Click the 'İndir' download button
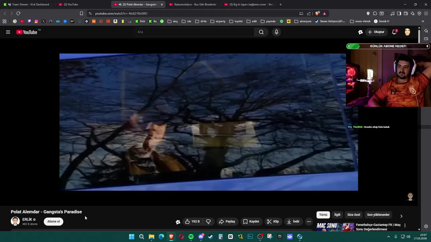431x242 pixels. (293, 221)
